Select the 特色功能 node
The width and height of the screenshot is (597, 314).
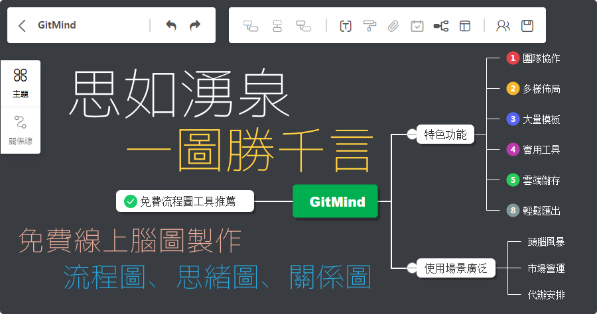click(445, 134)
